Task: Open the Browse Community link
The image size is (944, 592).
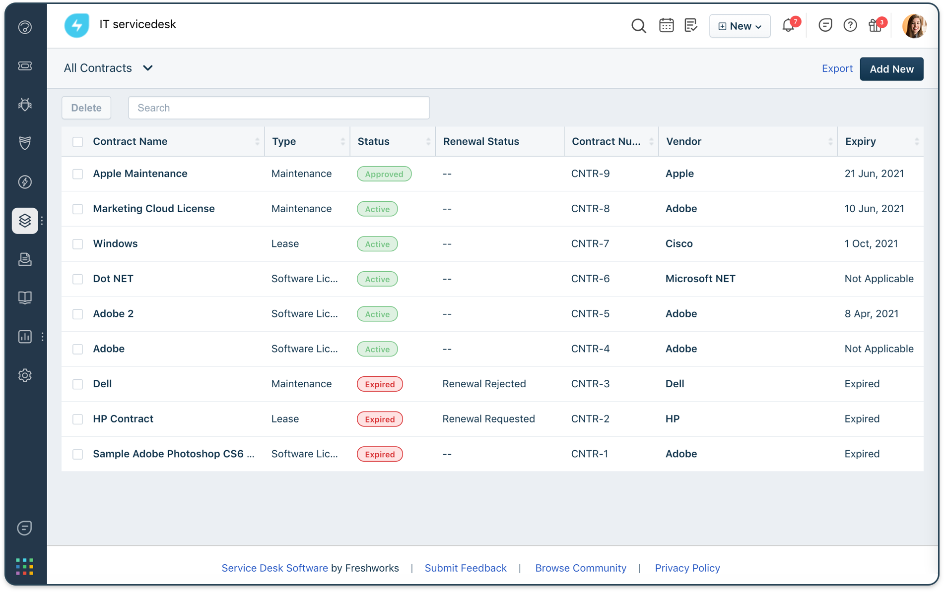Action: [x=580, y=568]
